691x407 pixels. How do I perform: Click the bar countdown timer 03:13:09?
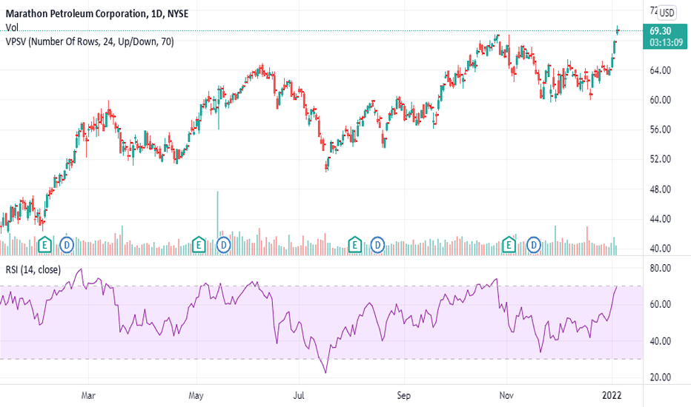pyautogui.click(x=666, y=43)
